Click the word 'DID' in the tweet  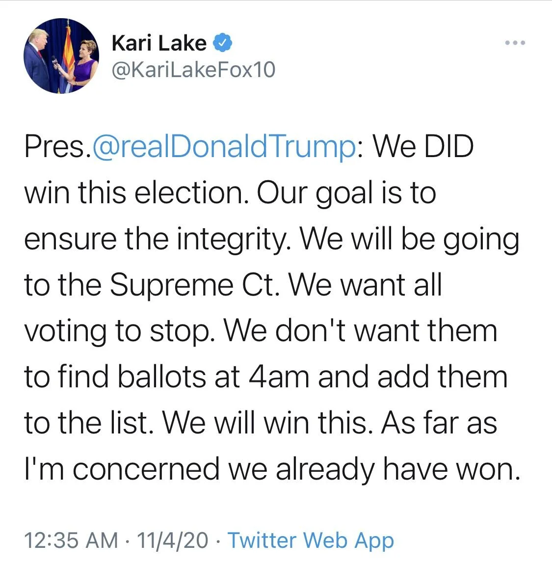[448, 147]
